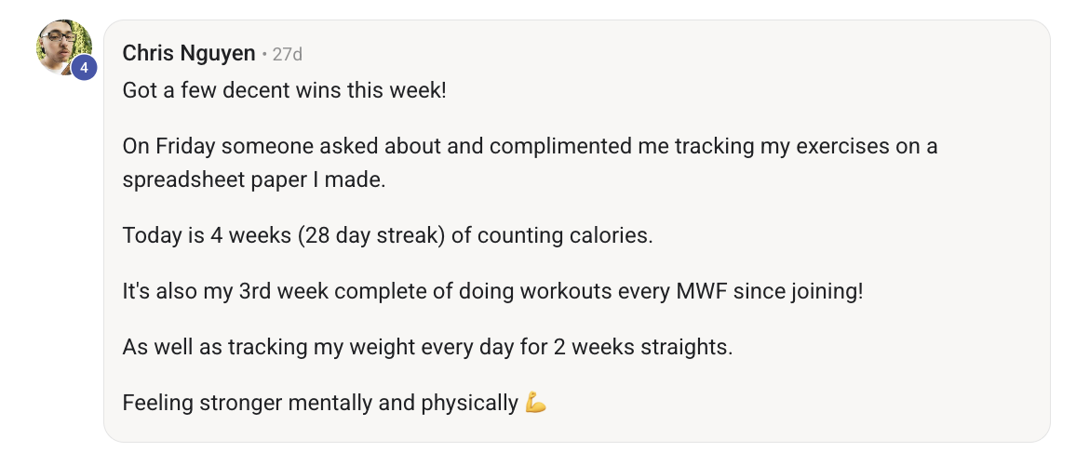Click the word "straights" in the comment

coord(691,348)
